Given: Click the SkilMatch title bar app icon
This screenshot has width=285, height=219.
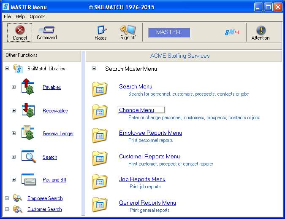Looking at the screenshot, I should coord(6,7).
